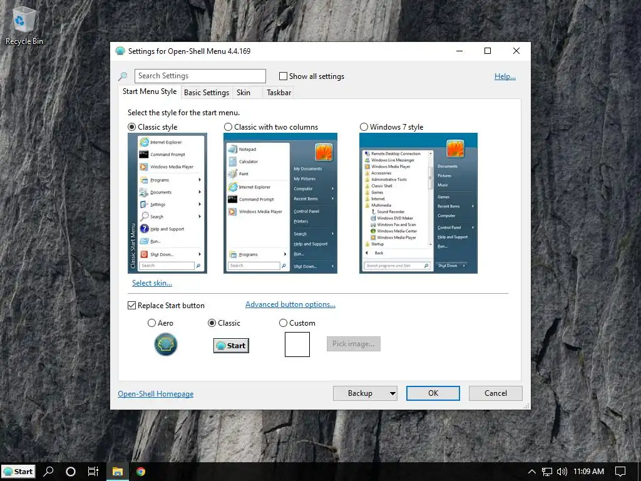Open the taskbar Start button
This screenshot has height=481, width=641.
[x=18, y=472]
